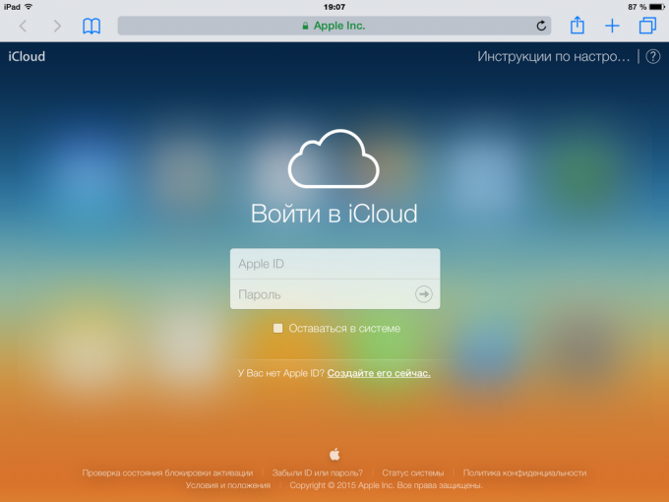The height and width of the screenshot is (502, 669).
Task: Go back with the Safari back arrow
Action: [23, 26]
